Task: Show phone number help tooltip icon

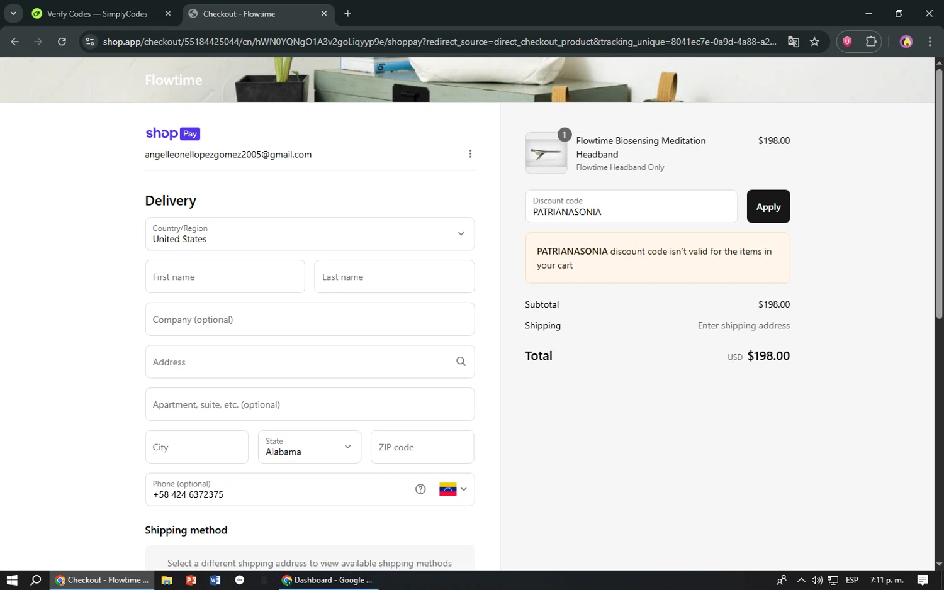Action: click(x=420, y=489)
